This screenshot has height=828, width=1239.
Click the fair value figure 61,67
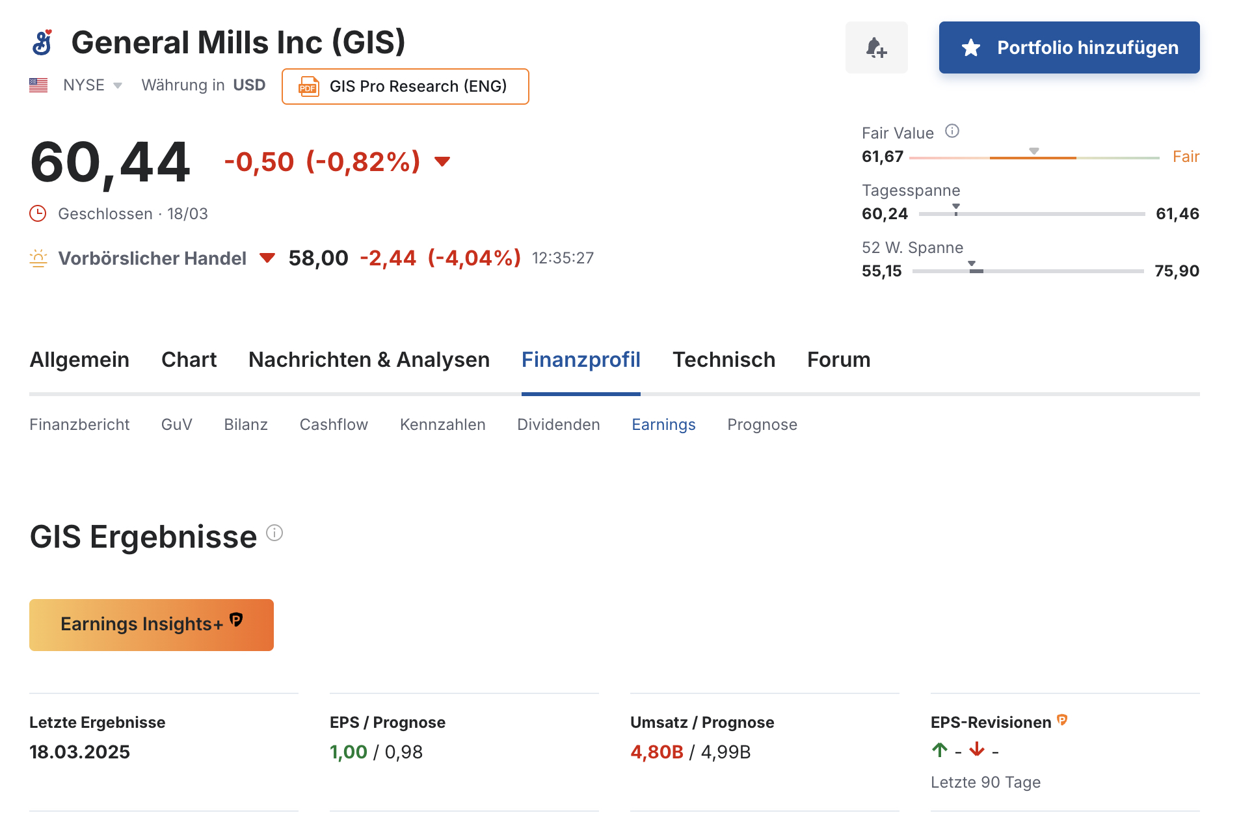pos(883,157)
